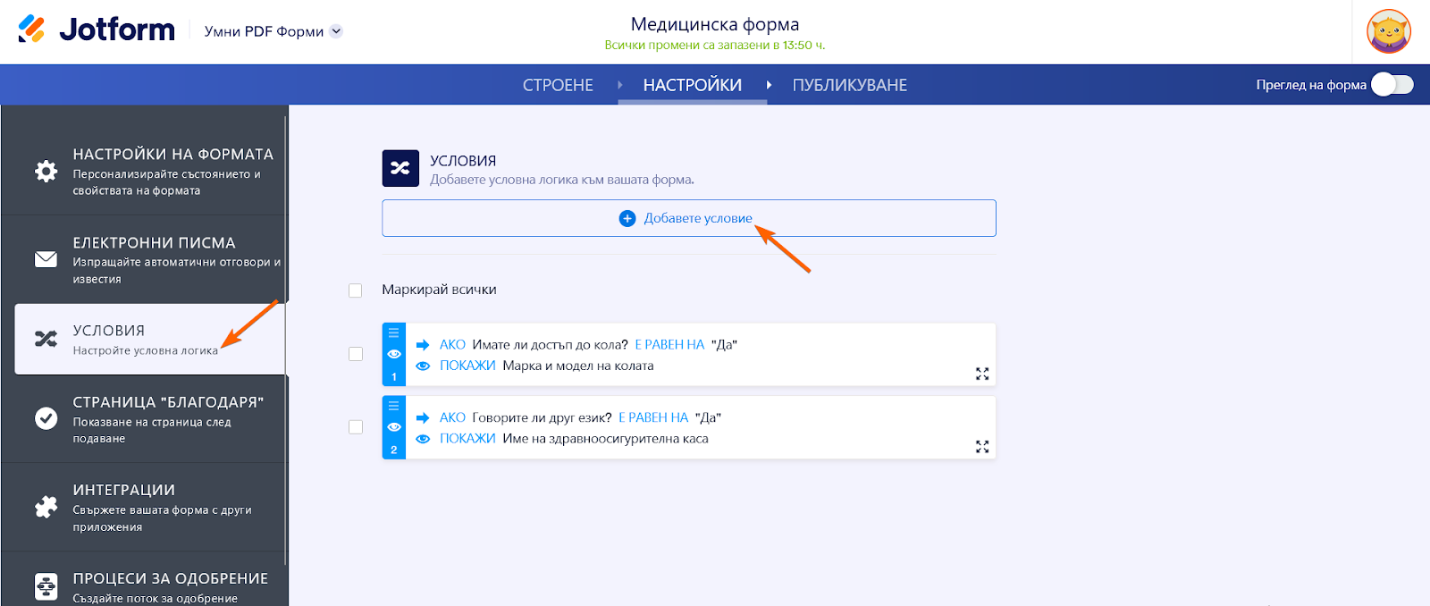Click the drag handle on condition 1
Screen dimensions: 1430x606
pos(393,332)
